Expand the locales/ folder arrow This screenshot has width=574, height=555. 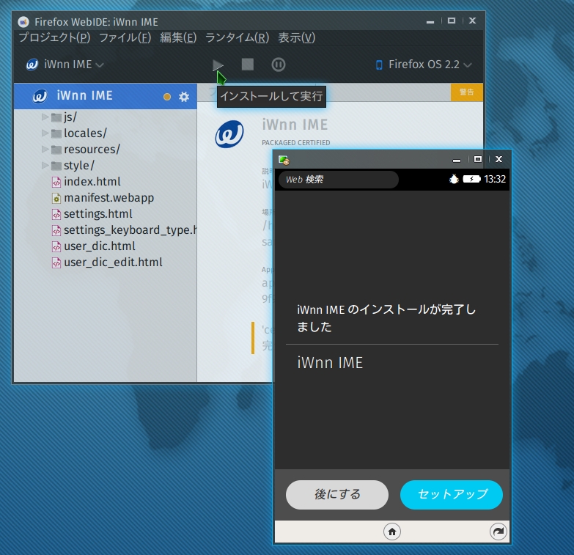click(x=45, y=133)
